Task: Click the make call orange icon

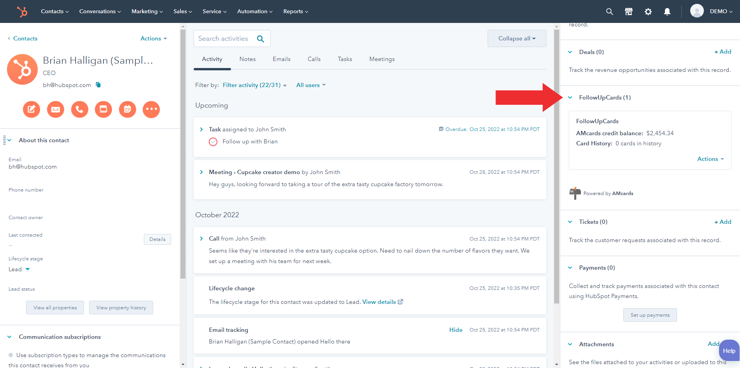Action: (80, 109)
